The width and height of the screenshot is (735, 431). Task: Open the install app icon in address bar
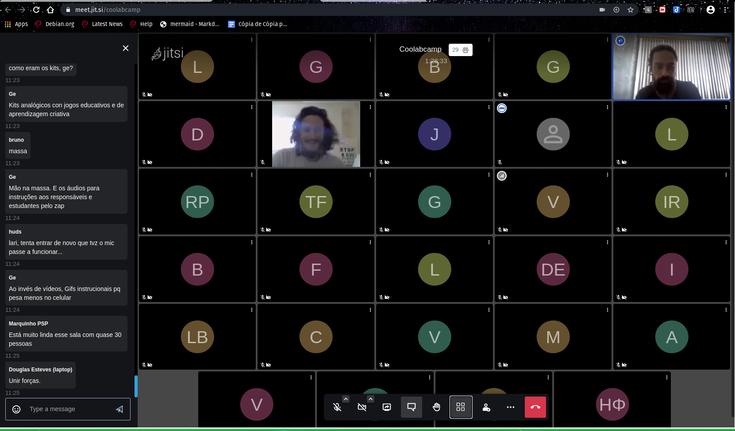pyautogui.click(x=616, y=10)
